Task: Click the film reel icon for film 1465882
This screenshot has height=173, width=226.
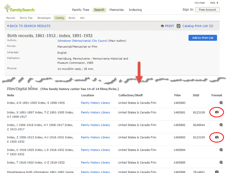Action: (221, 125)
